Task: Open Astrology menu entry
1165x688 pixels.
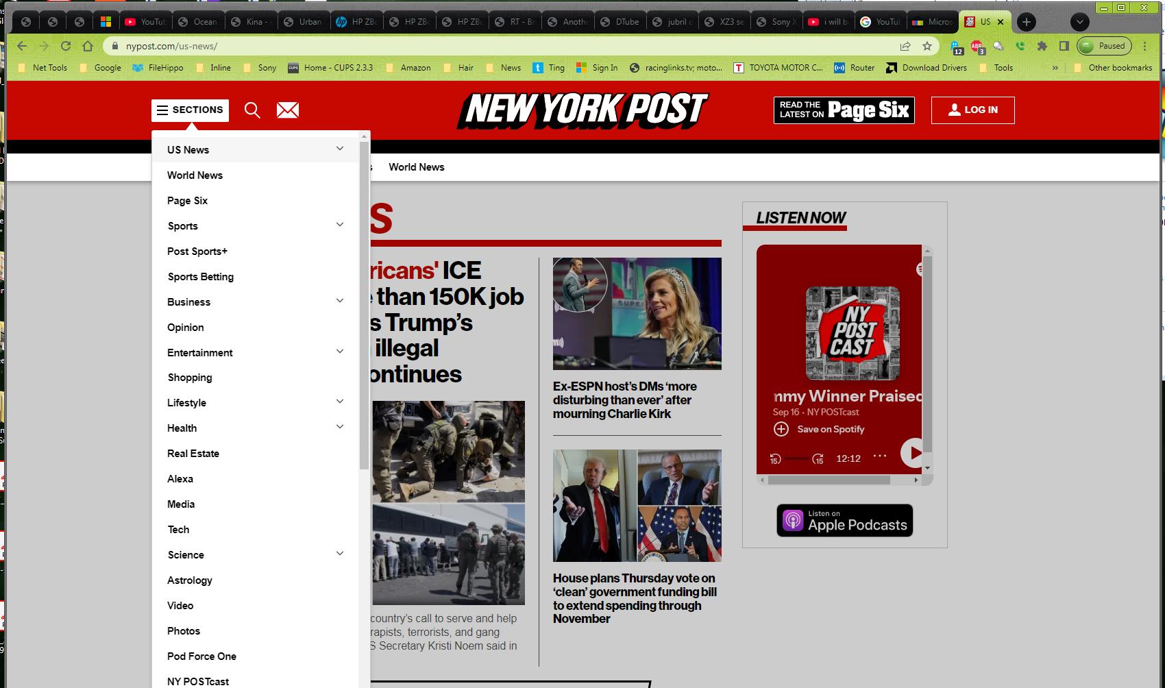Action: click(190, 580)
